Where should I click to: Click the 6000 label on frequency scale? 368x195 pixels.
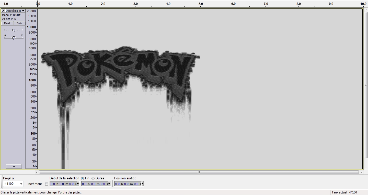pos(32,39)
